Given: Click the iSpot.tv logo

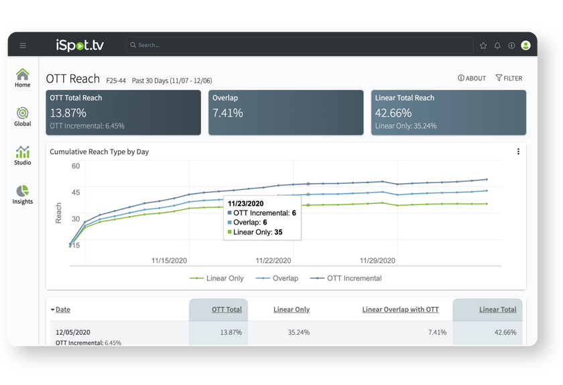Looking at the screenshot, I should coord(80,46).
